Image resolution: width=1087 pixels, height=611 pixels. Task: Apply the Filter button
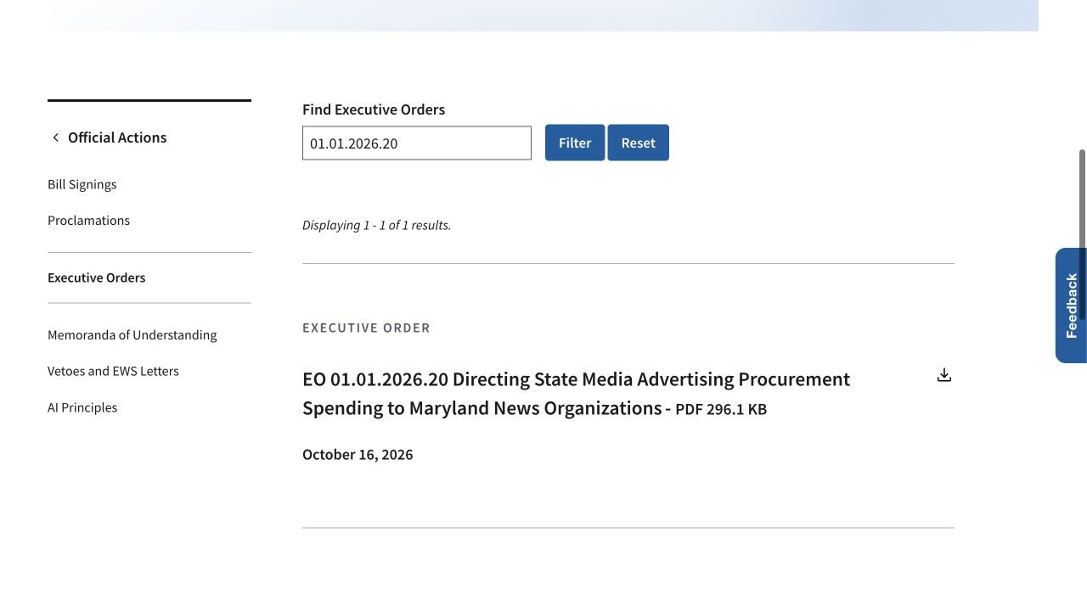(575, 143)
